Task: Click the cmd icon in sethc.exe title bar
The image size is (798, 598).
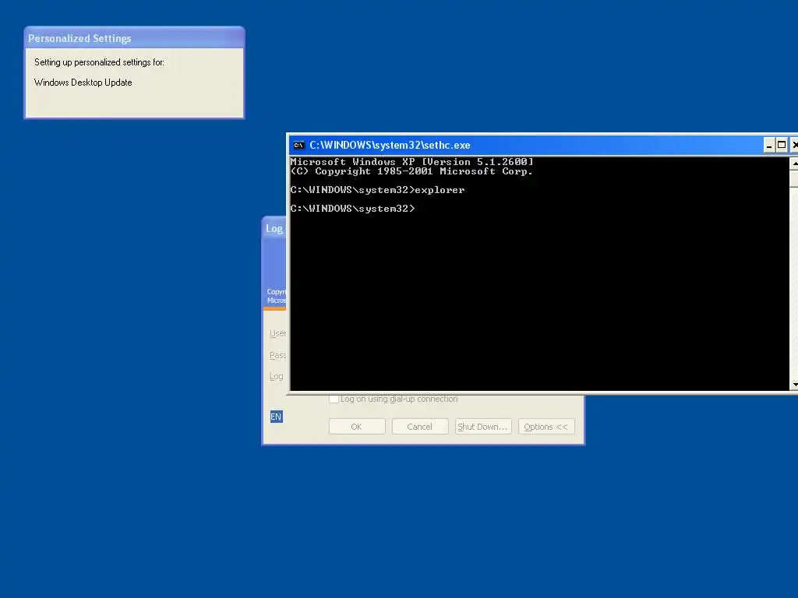Action: 298,146
